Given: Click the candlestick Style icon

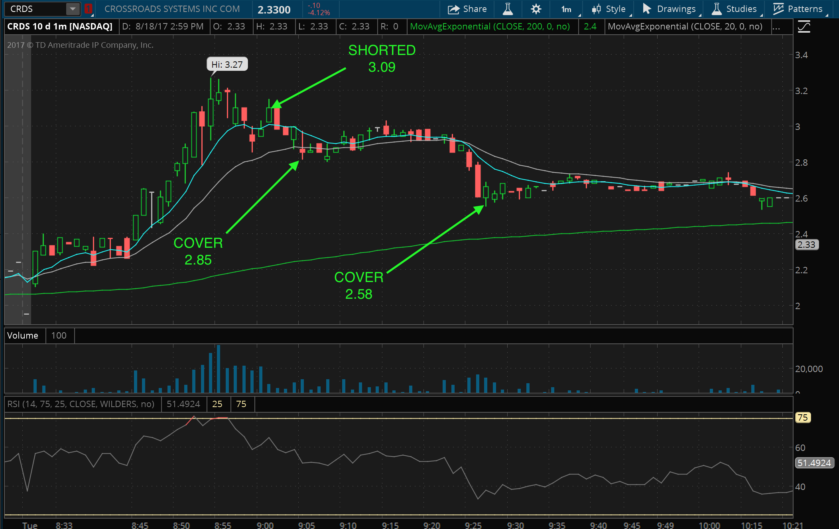Looking at the screenshot, I should (x=596, y=9).
